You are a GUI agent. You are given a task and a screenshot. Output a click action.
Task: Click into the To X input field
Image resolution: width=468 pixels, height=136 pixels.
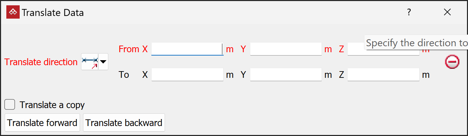(x=187, y=75)
